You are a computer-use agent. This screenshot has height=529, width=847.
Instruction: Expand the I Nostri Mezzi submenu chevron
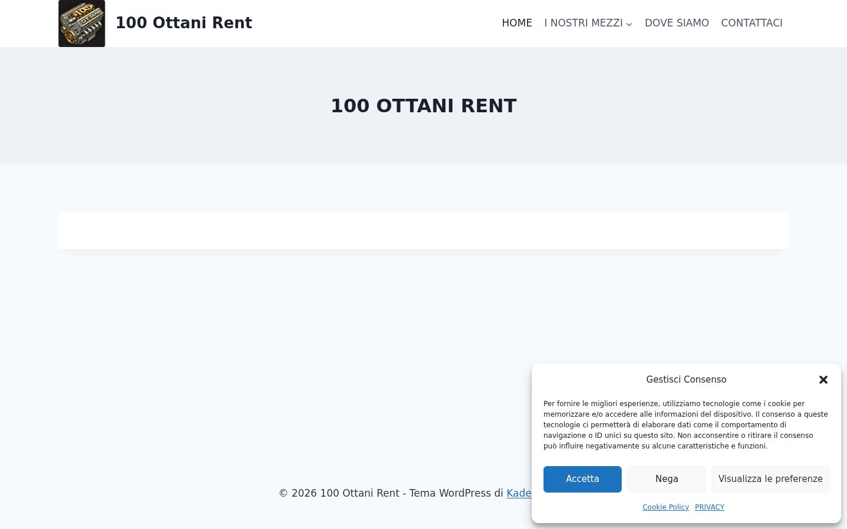[629, 24]
